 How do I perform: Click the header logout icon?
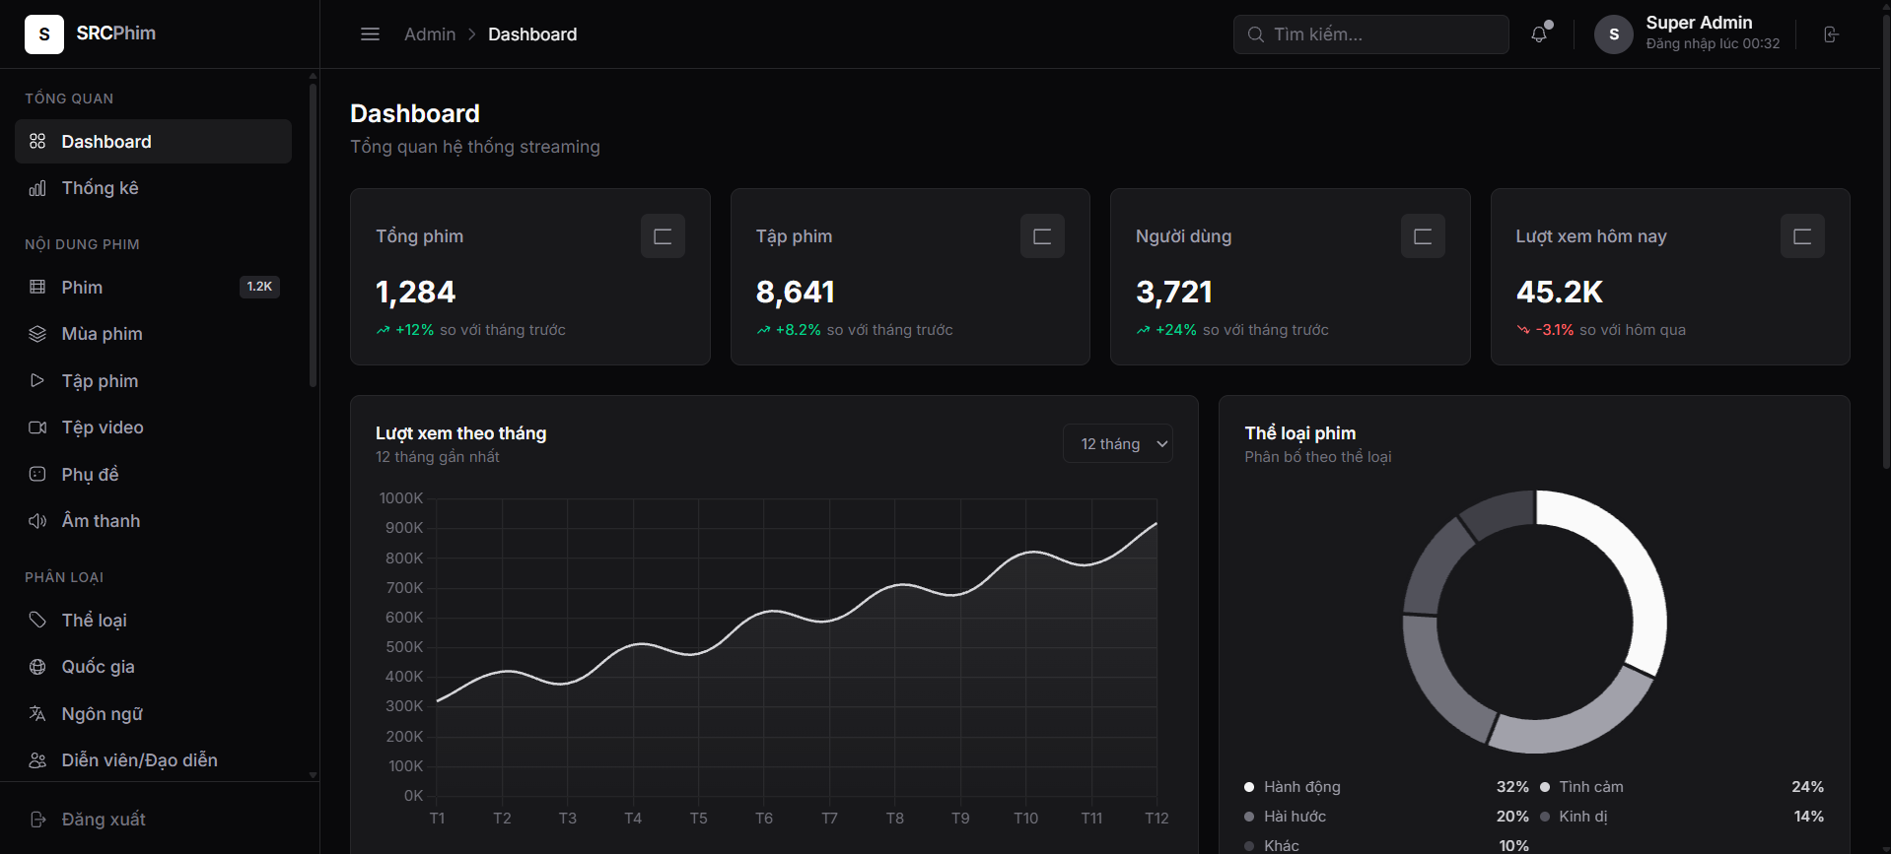[x=1831, y=34]
